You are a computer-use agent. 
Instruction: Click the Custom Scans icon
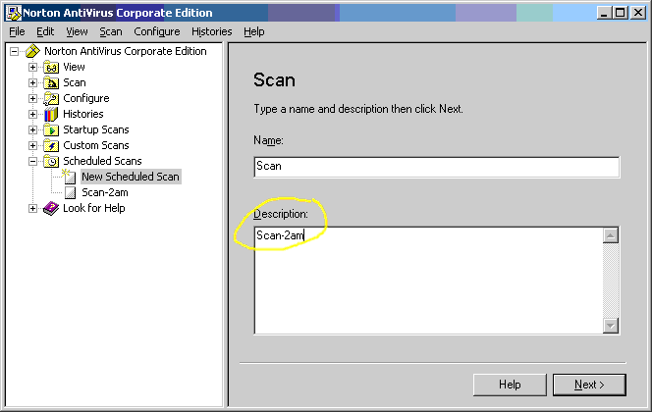click(x=51, y=145)
